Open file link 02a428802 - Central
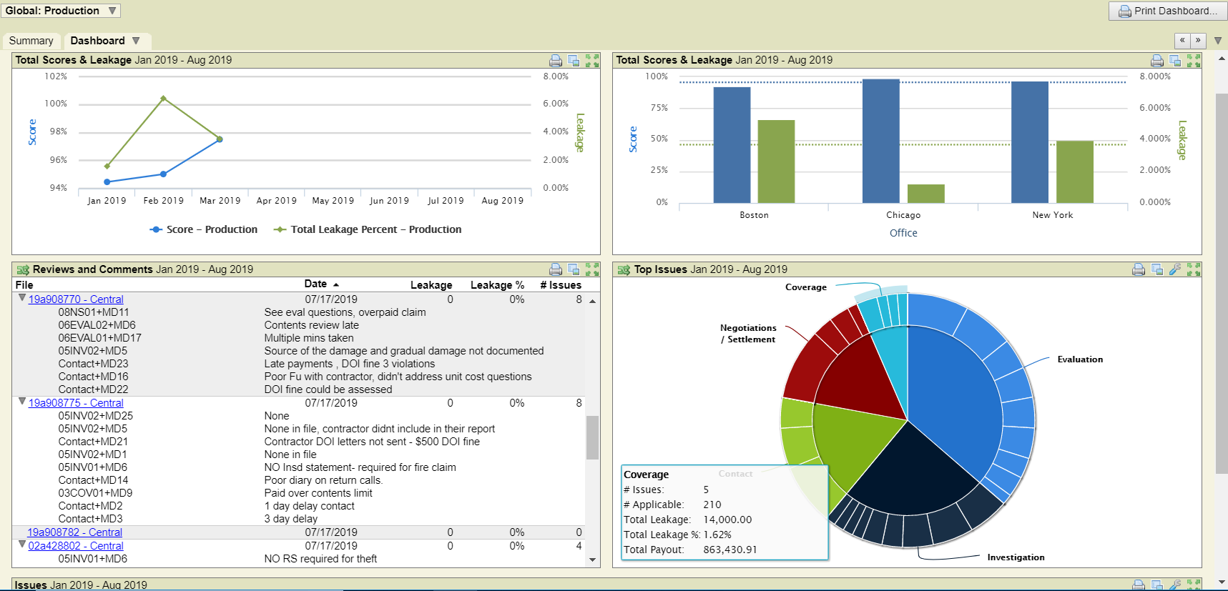This screenshot has width=1228, height=591. [76, 546]
